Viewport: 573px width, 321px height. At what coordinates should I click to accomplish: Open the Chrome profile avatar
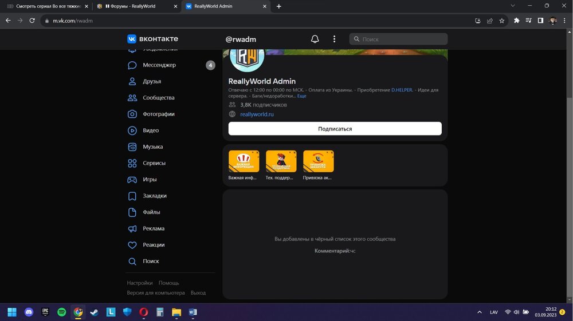coord(552,21)
